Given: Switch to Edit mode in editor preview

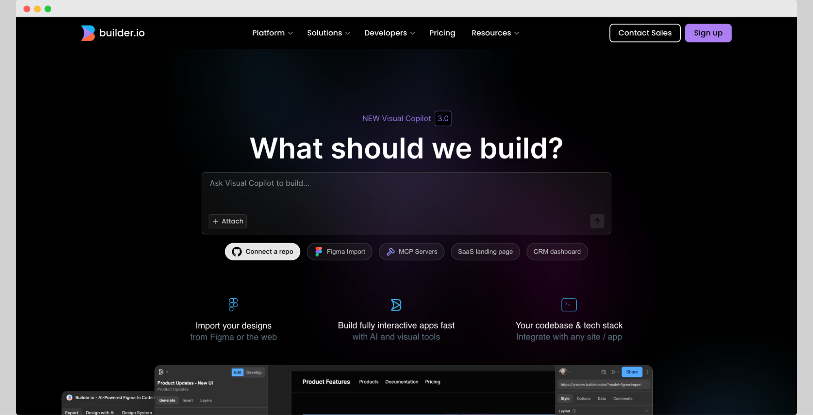Looking at the screenshot, I should (238, 372).
